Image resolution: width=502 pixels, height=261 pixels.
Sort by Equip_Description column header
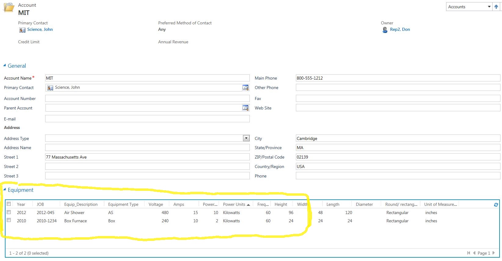[81, 204]
